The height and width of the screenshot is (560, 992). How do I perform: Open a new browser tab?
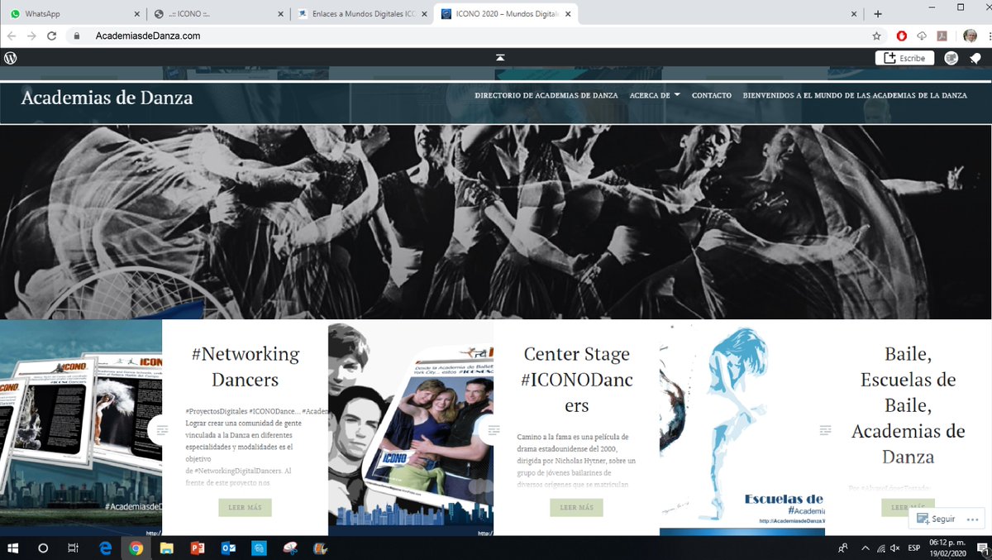[x=878, y=14]
